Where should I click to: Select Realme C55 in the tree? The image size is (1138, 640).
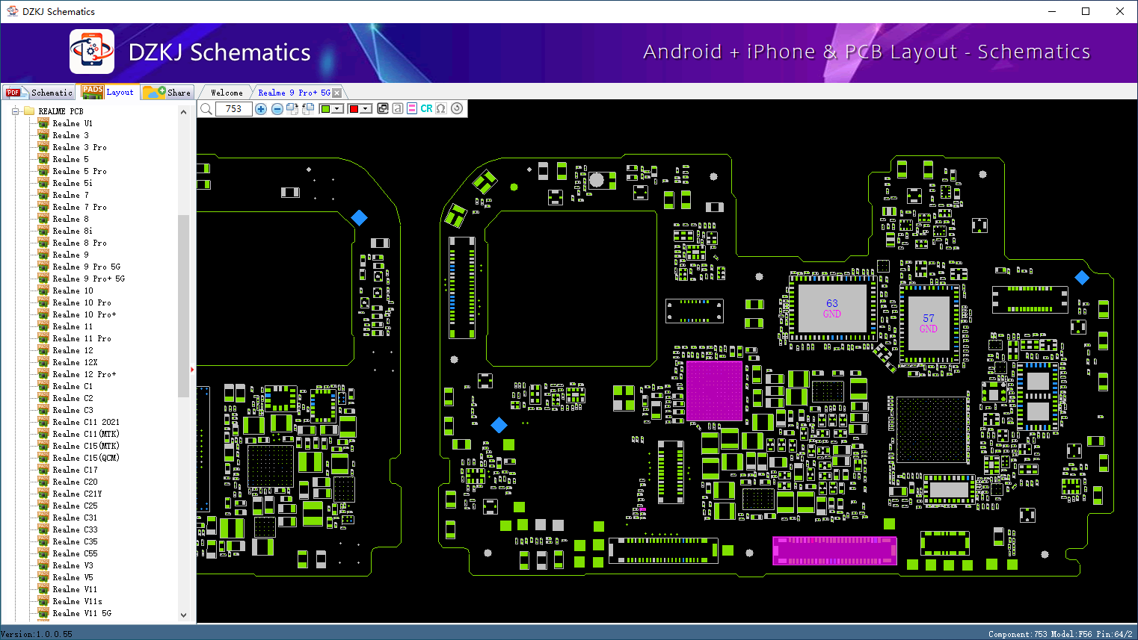point(75,553)
